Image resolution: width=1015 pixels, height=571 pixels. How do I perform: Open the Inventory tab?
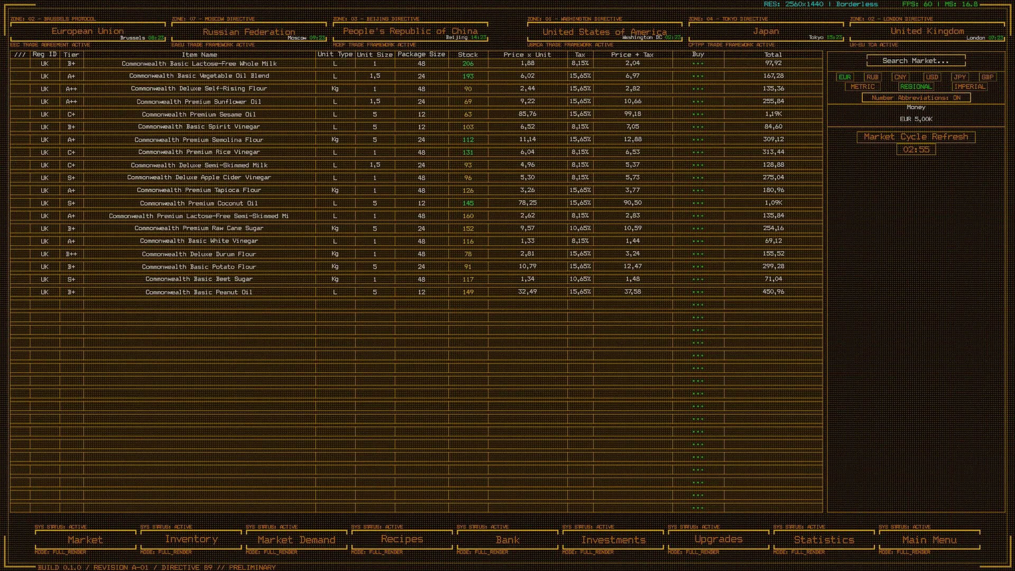click(x=191, y=540)
